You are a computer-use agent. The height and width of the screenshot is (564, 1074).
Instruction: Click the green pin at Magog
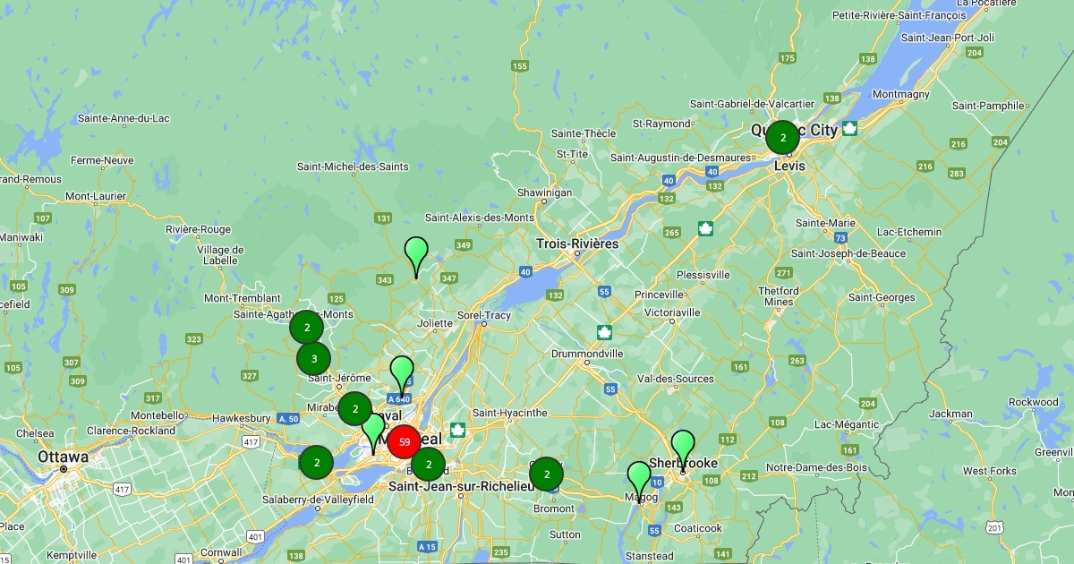639,478
